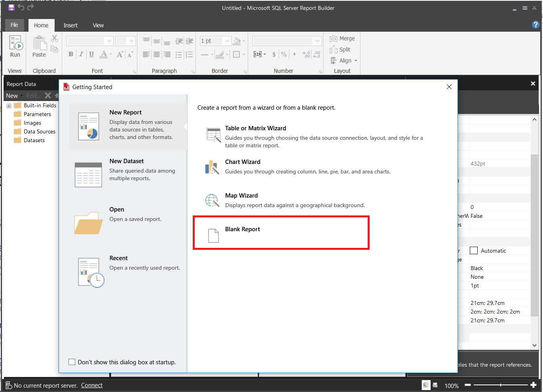Click the fill color paint bucket
The height and width of the screenshot is (392, 543).
(x=237, y=41)
